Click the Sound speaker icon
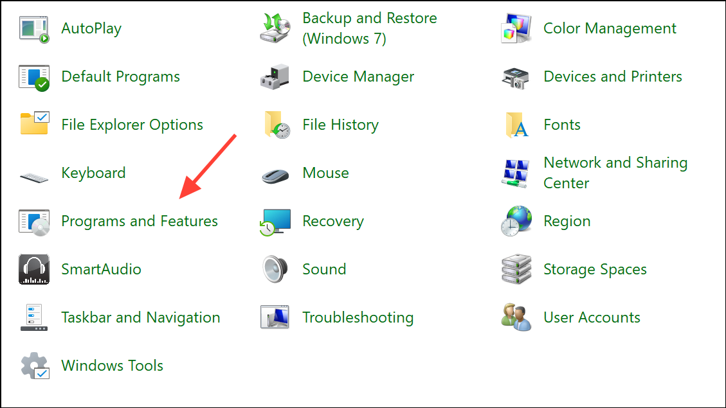Screen dimensions: 726x408 [x=275, y=270]
